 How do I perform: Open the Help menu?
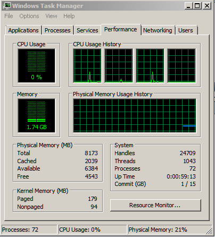pyautogui.click(x=69, y=16)
